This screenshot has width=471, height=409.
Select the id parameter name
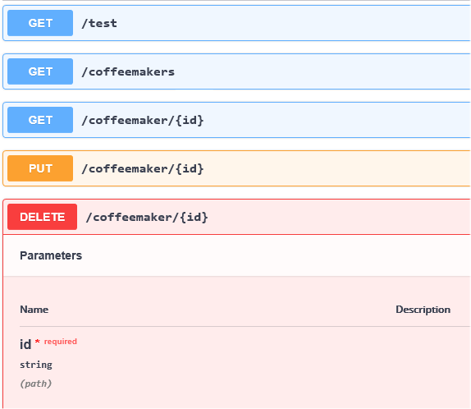pyautogui.click(x=25, y=344)
